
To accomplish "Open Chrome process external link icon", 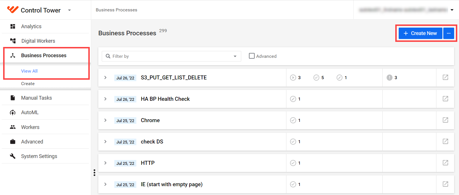I will [x=445, y=120].
